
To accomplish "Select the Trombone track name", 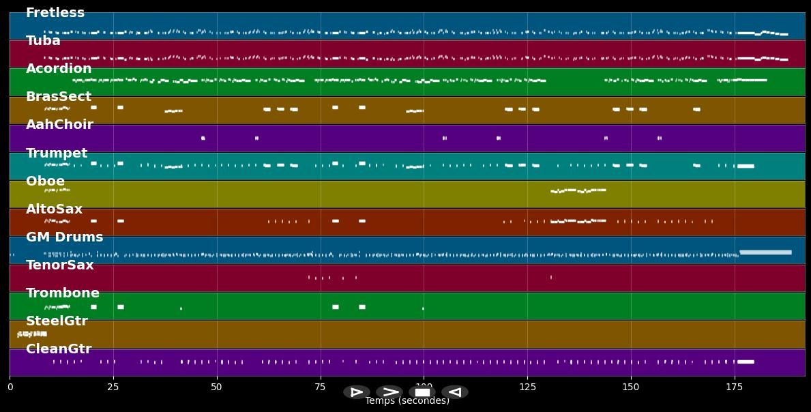I will [x=63, y=293].
